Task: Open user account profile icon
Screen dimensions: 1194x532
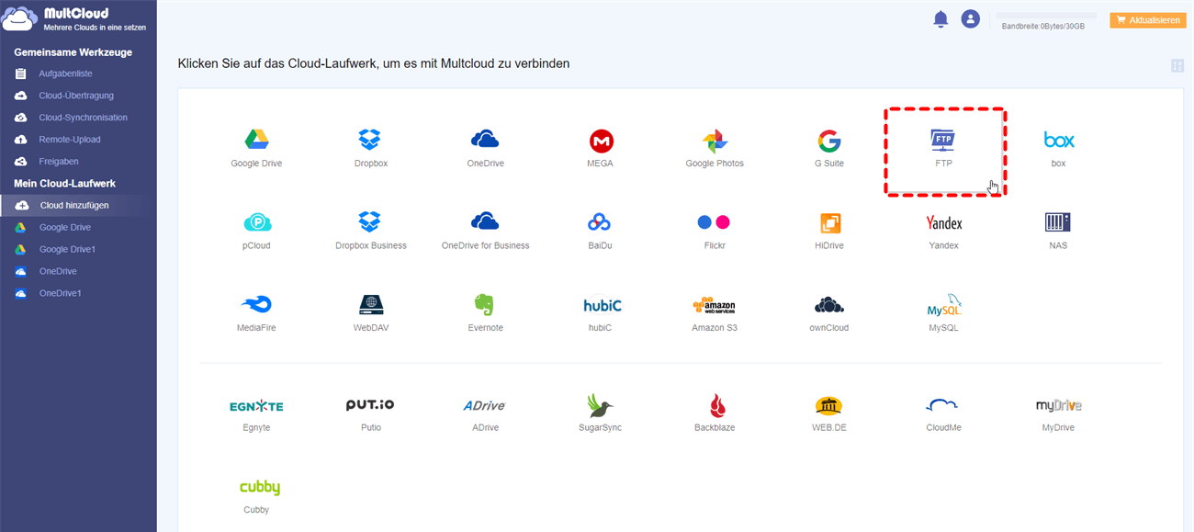Action: [x=971, y=19]
